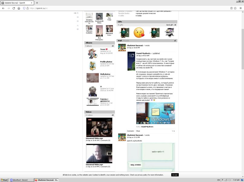This screenshot has width=244, height=182.
Task: Open the Тейлз album cover image
Action: [93, 54]
